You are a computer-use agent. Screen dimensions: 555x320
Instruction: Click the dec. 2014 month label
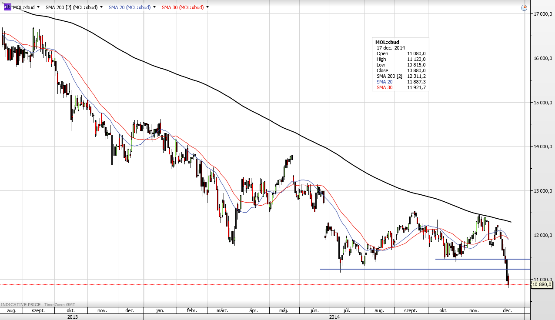click(507, 311)
